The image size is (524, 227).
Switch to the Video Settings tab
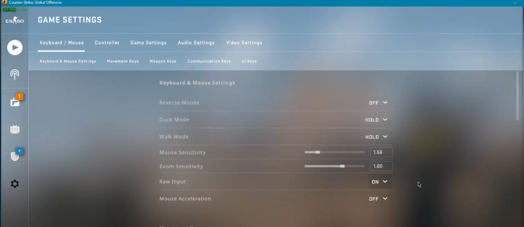(244, 43)
